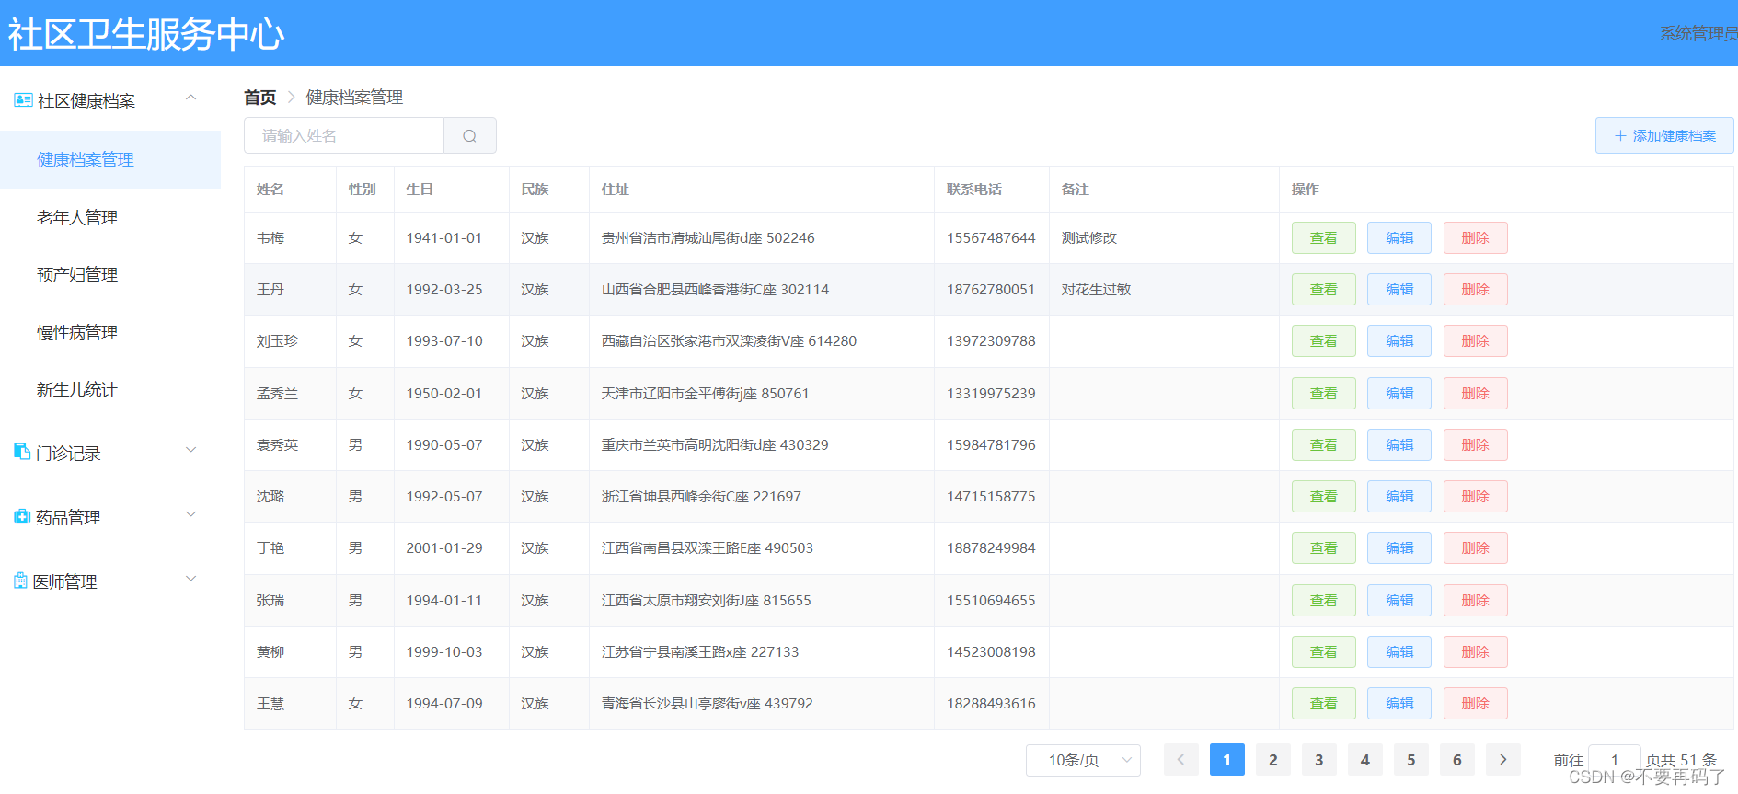Click the 添加健康档案 button
Viewport: 1738px width, 794px height.
[1664, 135]
